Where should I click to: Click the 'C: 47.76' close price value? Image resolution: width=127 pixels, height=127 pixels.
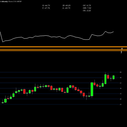(46, 8)
